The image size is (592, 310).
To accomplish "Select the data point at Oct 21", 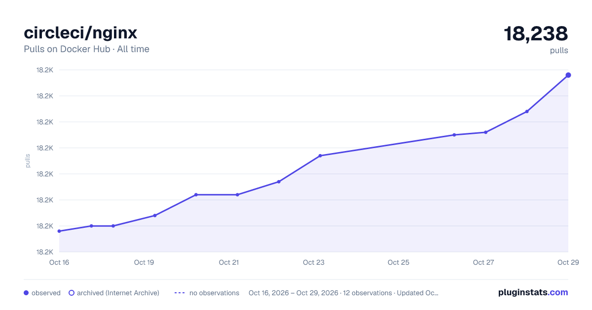I will [237, 195].
